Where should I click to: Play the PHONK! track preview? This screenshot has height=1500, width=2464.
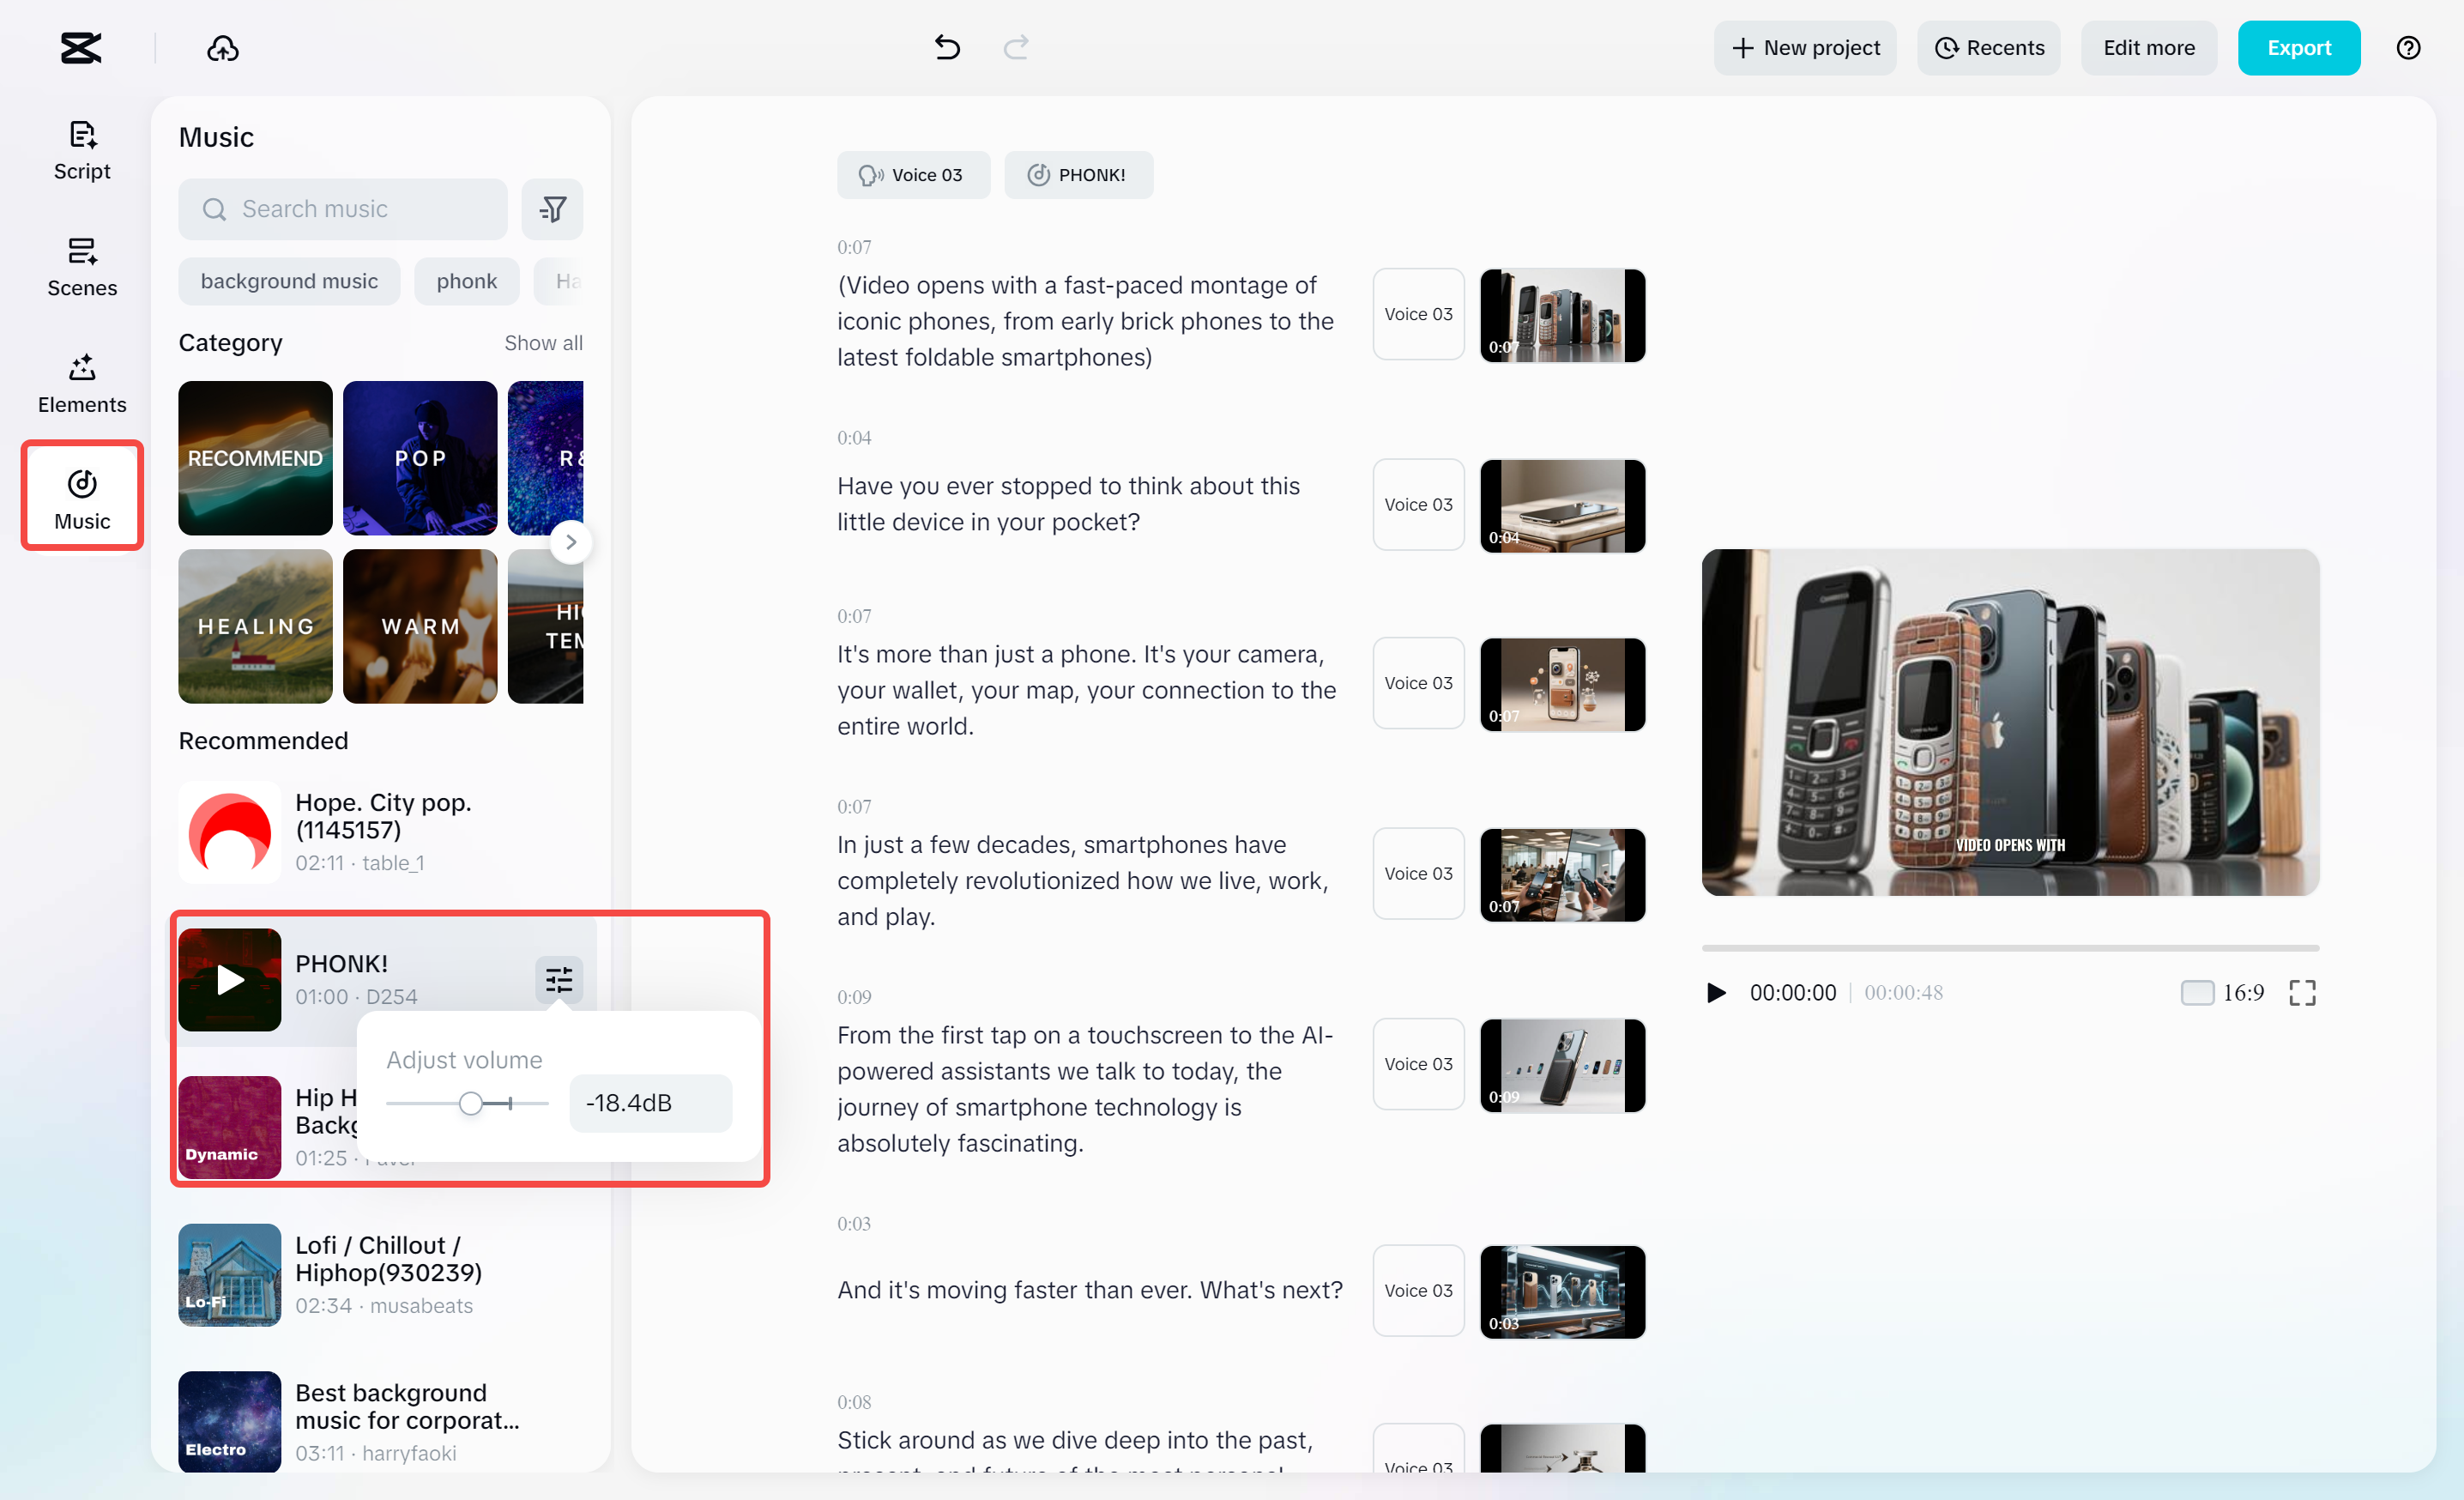[x=230, y=979]
